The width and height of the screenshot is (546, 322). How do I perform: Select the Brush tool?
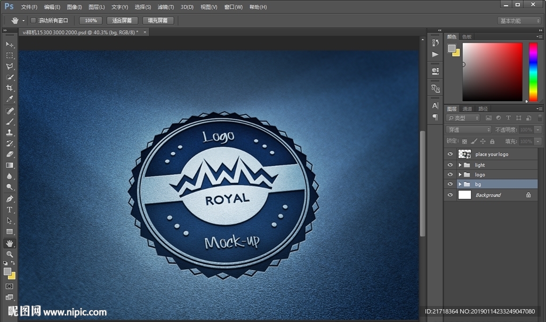click(x=10, y=122)
